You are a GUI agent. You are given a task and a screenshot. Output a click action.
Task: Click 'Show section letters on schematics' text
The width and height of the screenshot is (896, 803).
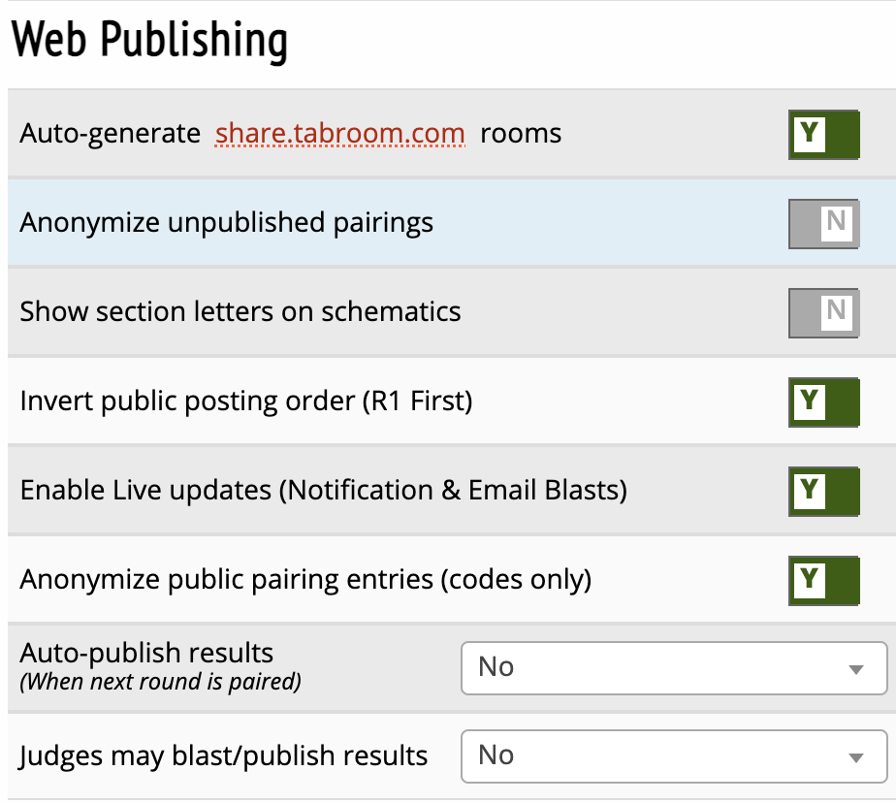coord(240,312)
